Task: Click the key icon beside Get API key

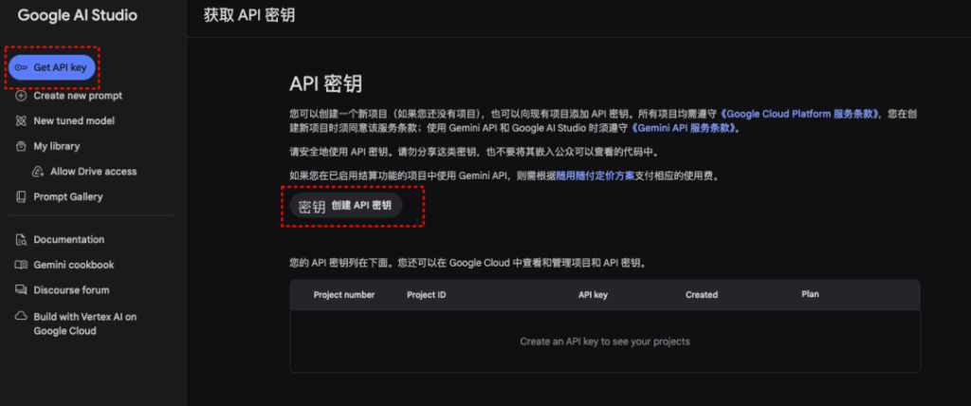Action: click(x=22, y=68)
